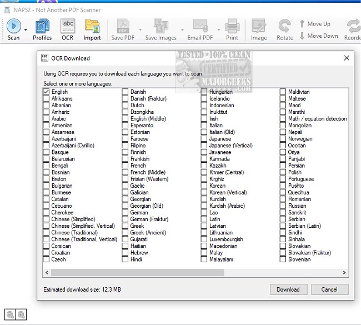Viewport: 361px width, 325px height.
Task: Zoom in using the magnifier plus icon
Action: tap(21, 314)
